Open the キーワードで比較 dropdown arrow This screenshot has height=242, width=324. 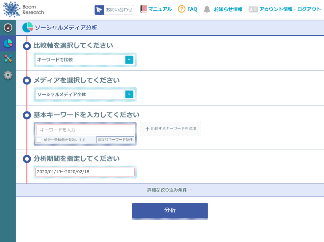[129, 60]
